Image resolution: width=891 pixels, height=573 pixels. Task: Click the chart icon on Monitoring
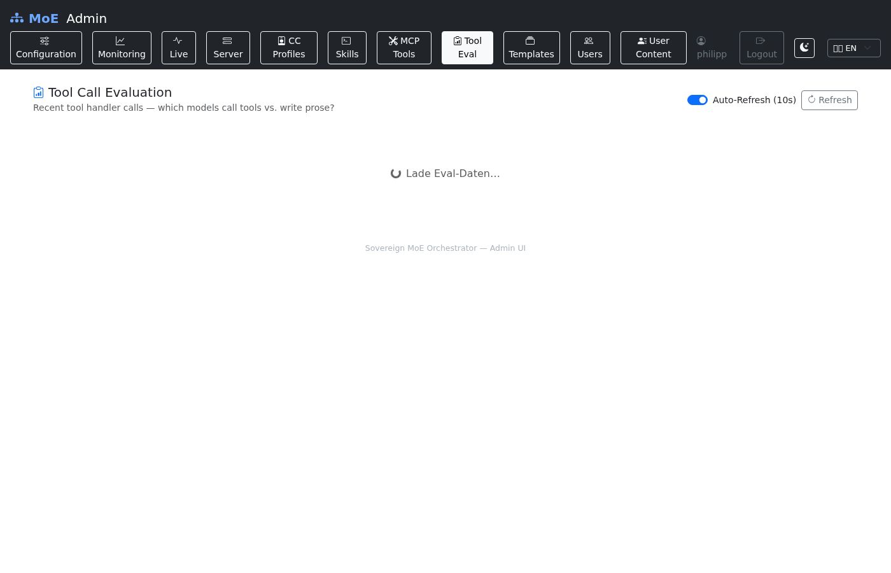click(x=120, y=41)
